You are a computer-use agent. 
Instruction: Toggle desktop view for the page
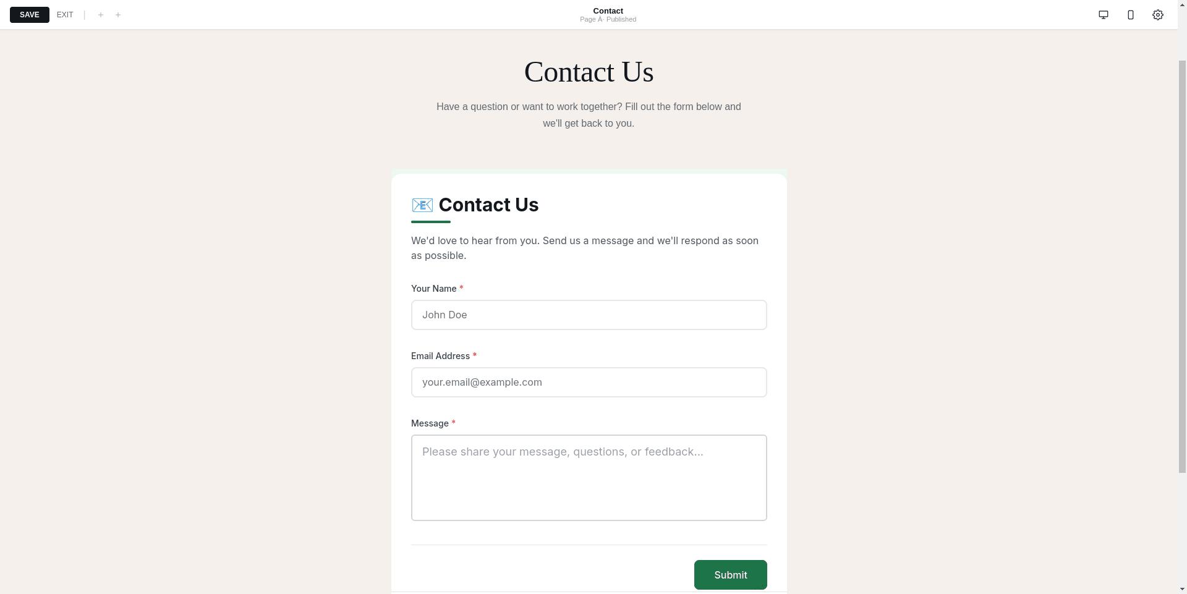[1103, 14]
